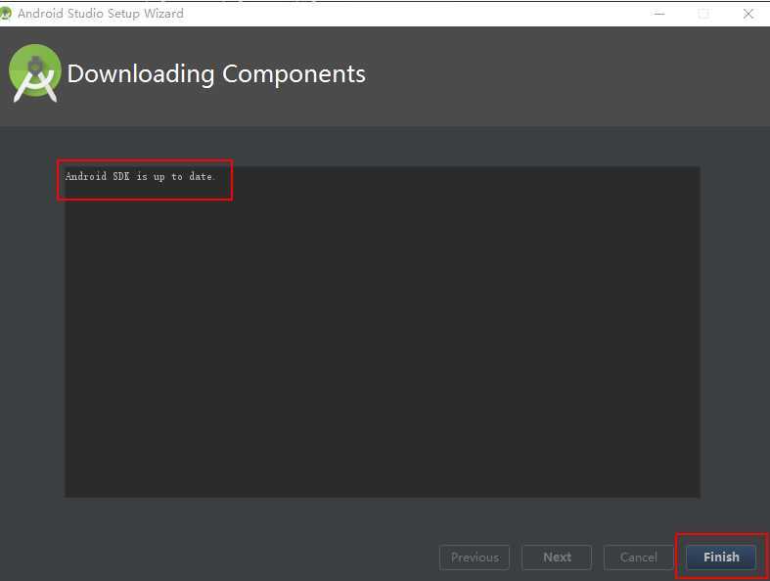Screen dimensions: 770x581
Task: Click the small Android Studio title bar icon
Action: (x=6, y=14)
